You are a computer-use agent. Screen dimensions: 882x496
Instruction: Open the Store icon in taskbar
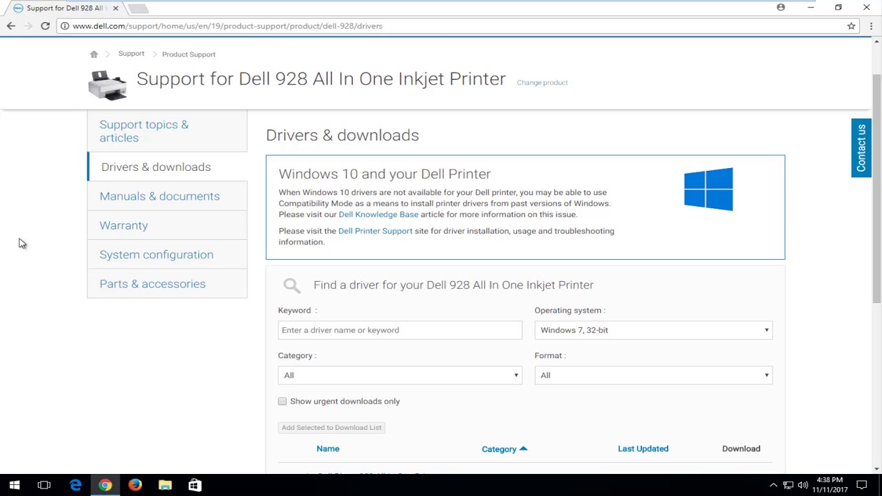pyautogui.click(x=195, y=485)
